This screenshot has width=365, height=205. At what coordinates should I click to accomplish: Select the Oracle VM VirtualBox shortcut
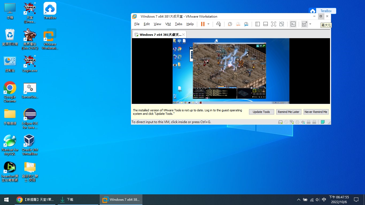[30, 145]
